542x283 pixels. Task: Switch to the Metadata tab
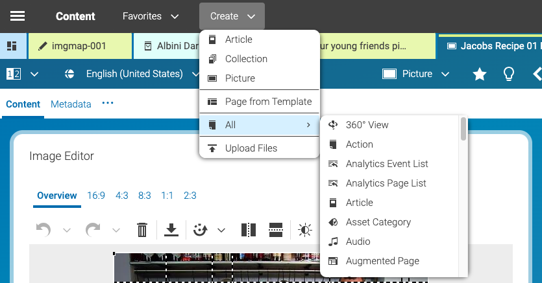coord(71,104)
